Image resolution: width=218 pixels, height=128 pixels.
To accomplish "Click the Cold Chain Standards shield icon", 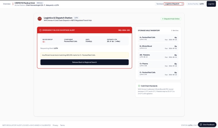I will point(139,86).
